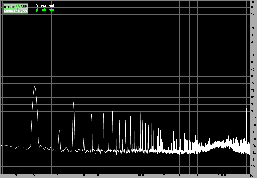
Task: Click the "3K" frequency axis label
Action: (x=179, y=175)
